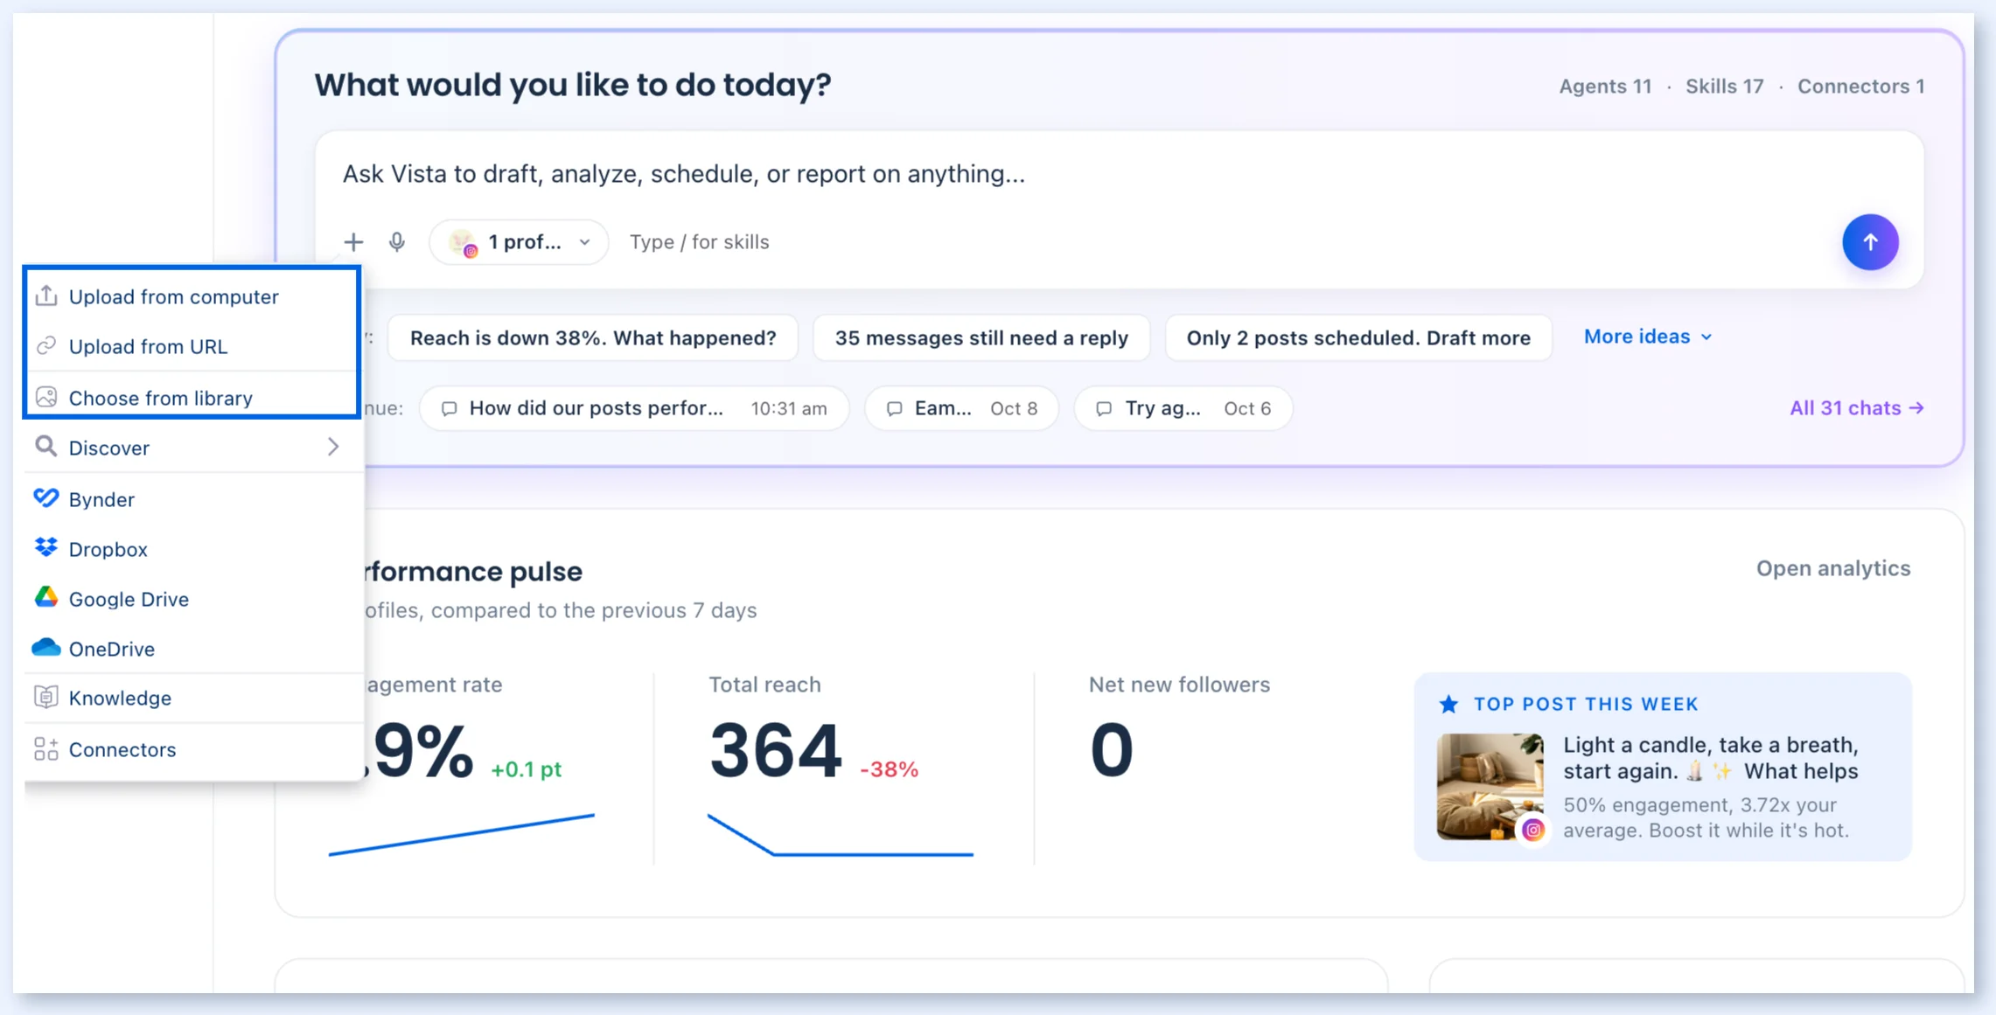Open the 1 prof... profile dropdown
The height and width of the screenshot is (1015, 1996).
click(519, 242)
